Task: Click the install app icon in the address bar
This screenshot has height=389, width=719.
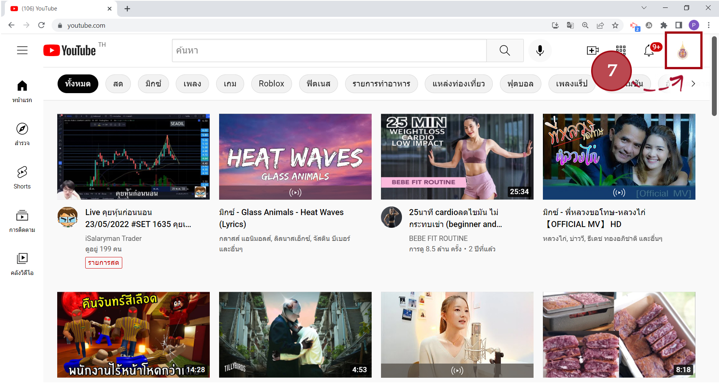Action: click(x=555, y=25)
